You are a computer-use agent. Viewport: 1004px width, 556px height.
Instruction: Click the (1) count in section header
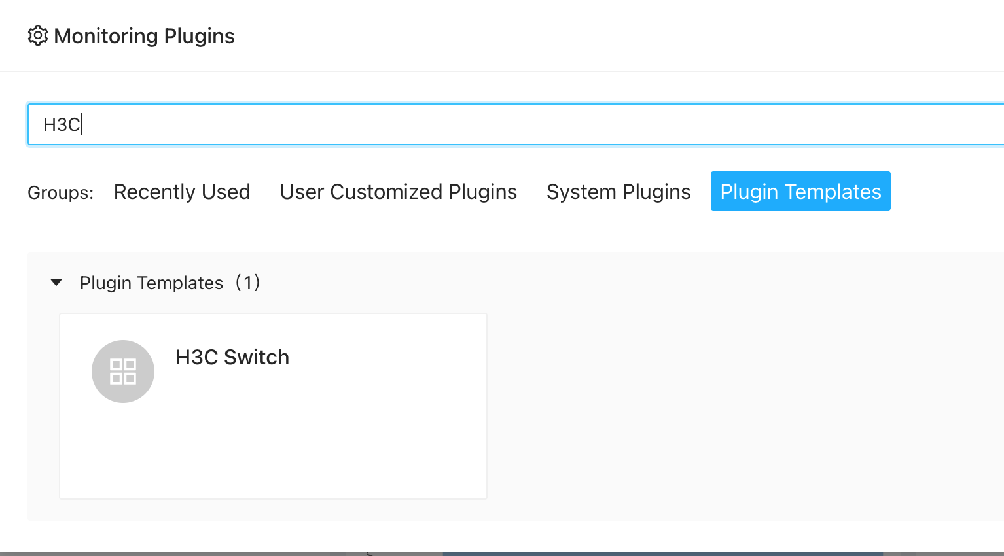(247, 283)
